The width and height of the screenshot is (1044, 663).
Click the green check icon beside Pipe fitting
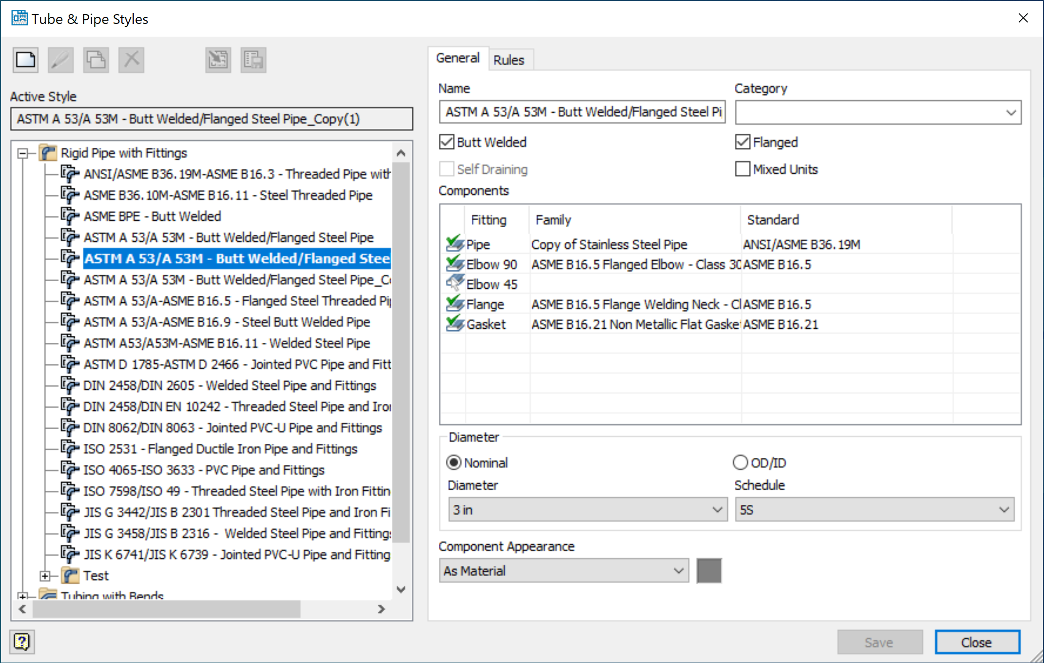tap(454, 243)
